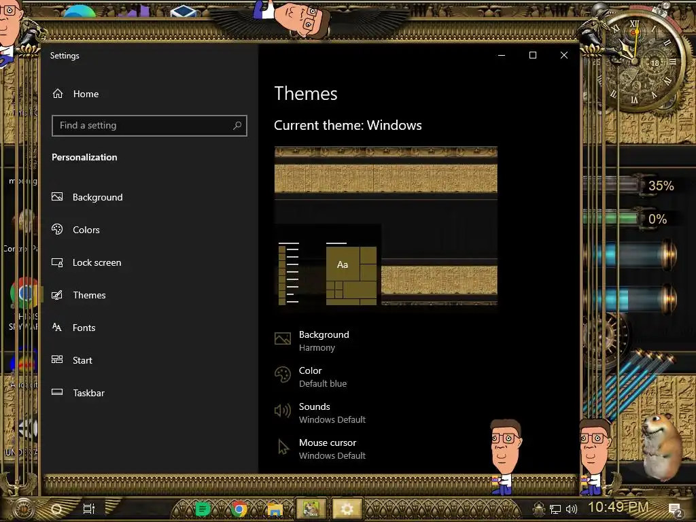This screenshot has height=522, width=696.
Task: Open the Start button on taskbar
Action: pos(23,508)
